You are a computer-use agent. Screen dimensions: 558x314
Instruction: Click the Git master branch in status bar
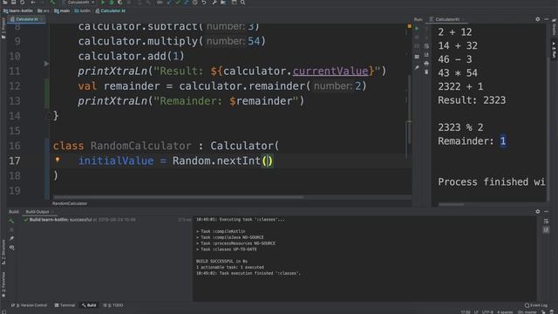point(527,312)
